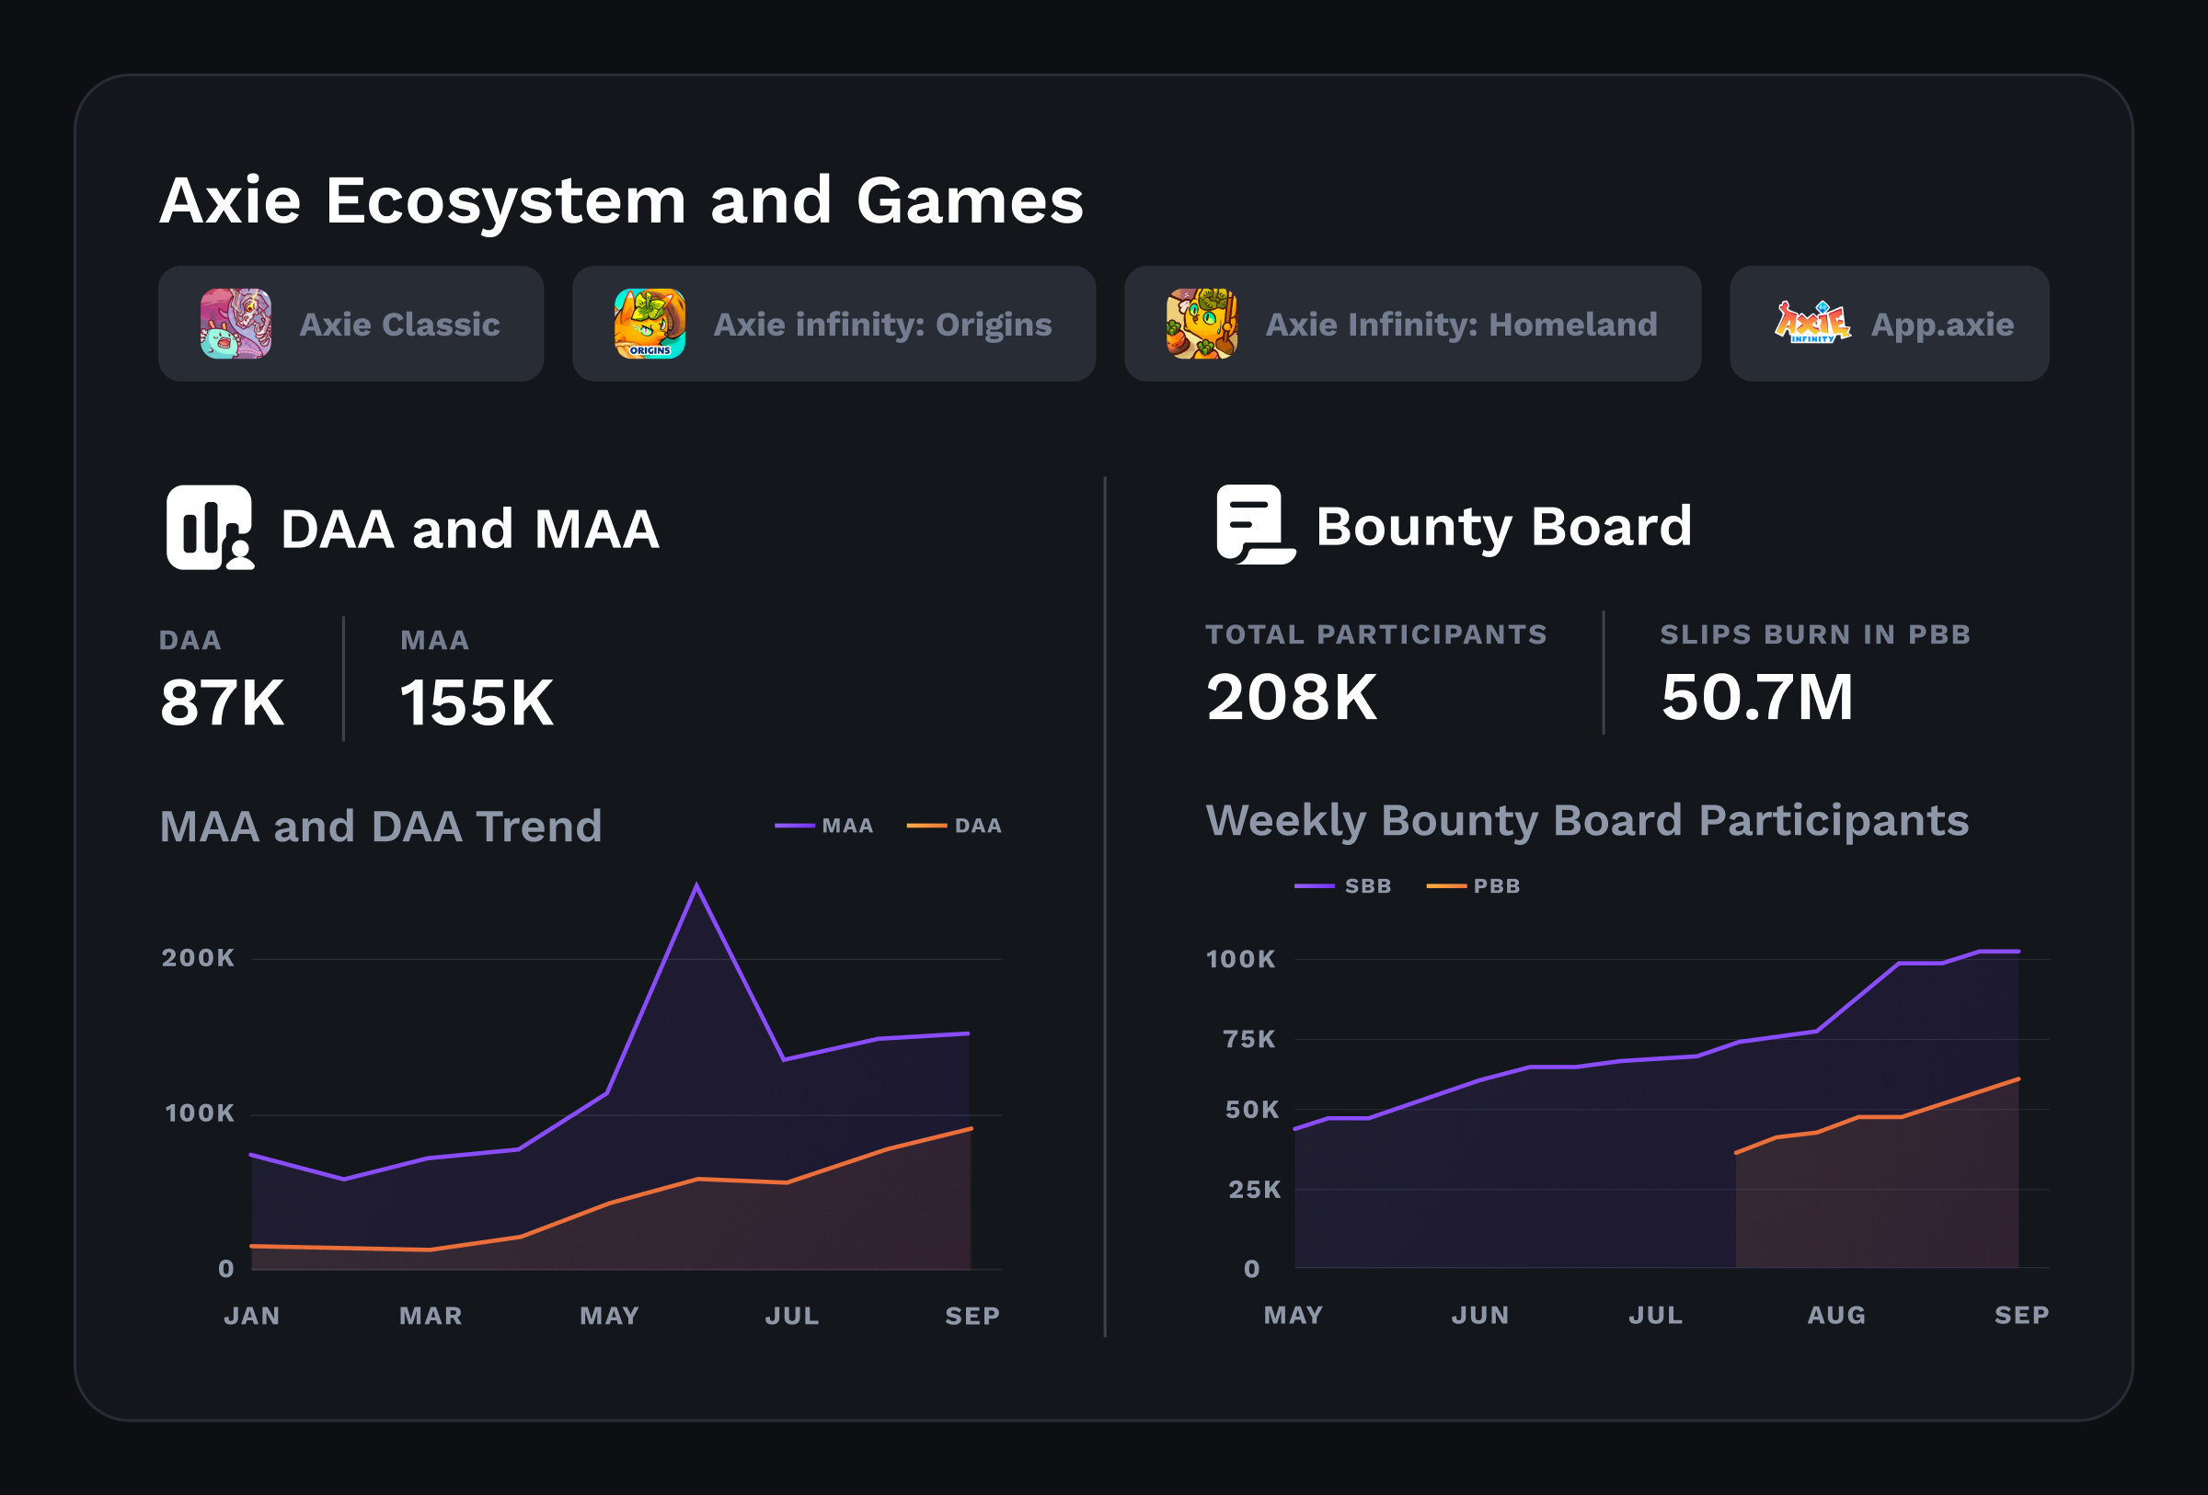Click the 87K DAA value
Image resolution: width=2208 pixels, height=1495 pixels.
click(223, 703)
